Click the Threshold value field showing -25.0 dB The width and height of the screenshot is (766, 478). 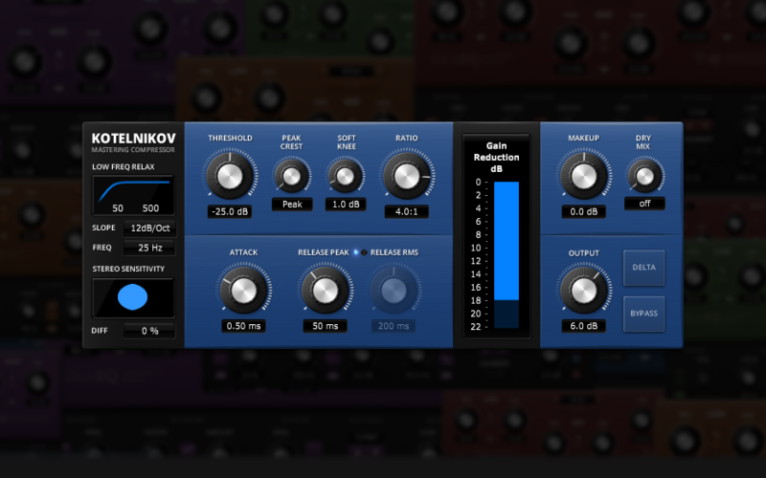229,211
